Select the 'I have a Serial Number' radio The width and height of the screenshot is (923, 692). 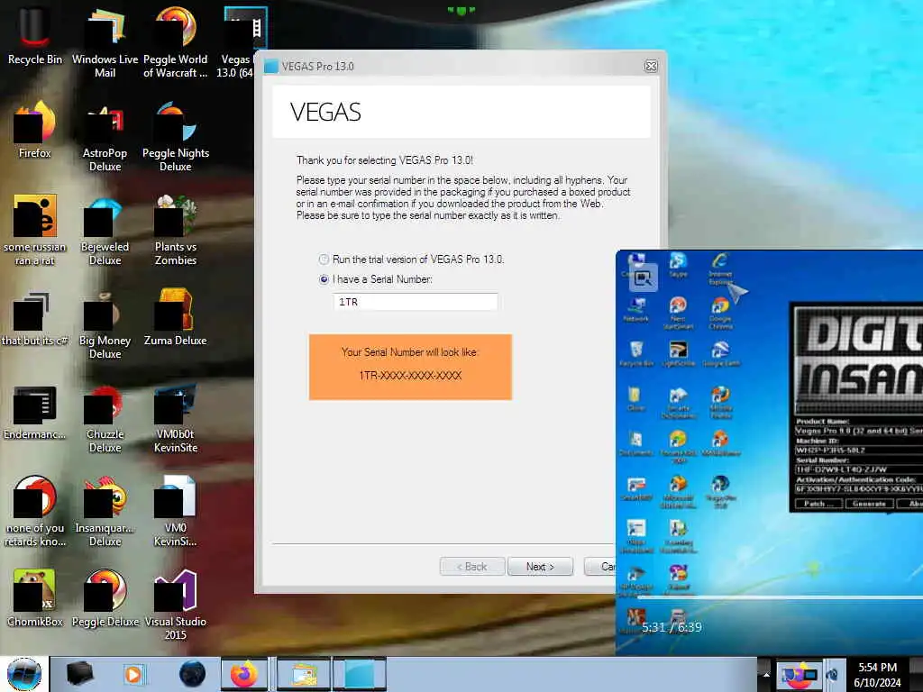324,279
